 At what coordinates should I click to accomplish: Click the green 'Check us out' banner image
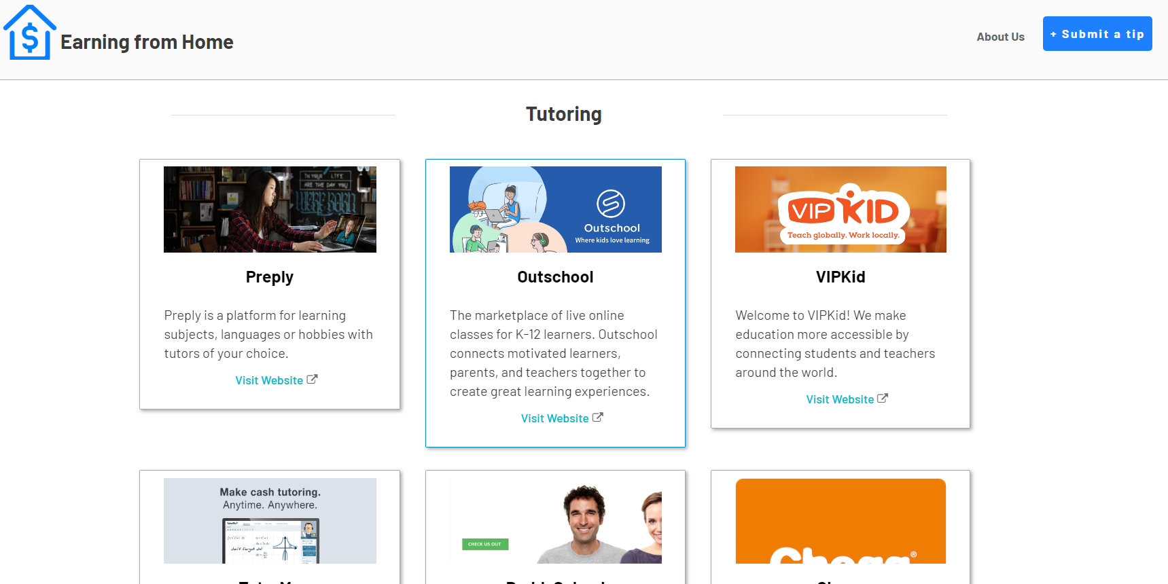556,521
